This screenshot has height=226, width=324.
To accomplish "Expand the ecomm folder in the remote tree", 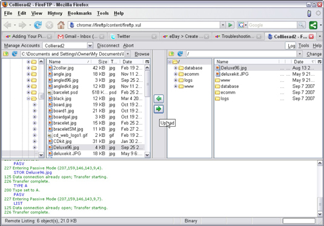I will pos(176,74).
